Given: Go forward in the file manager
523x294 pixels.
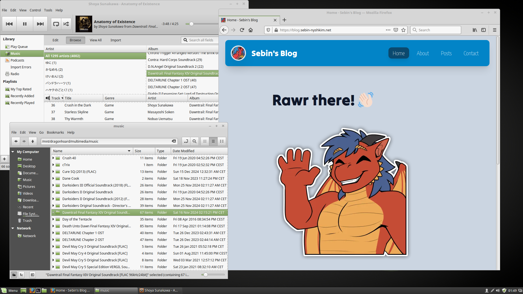Looking at the screenshot, I should (24, 141).
